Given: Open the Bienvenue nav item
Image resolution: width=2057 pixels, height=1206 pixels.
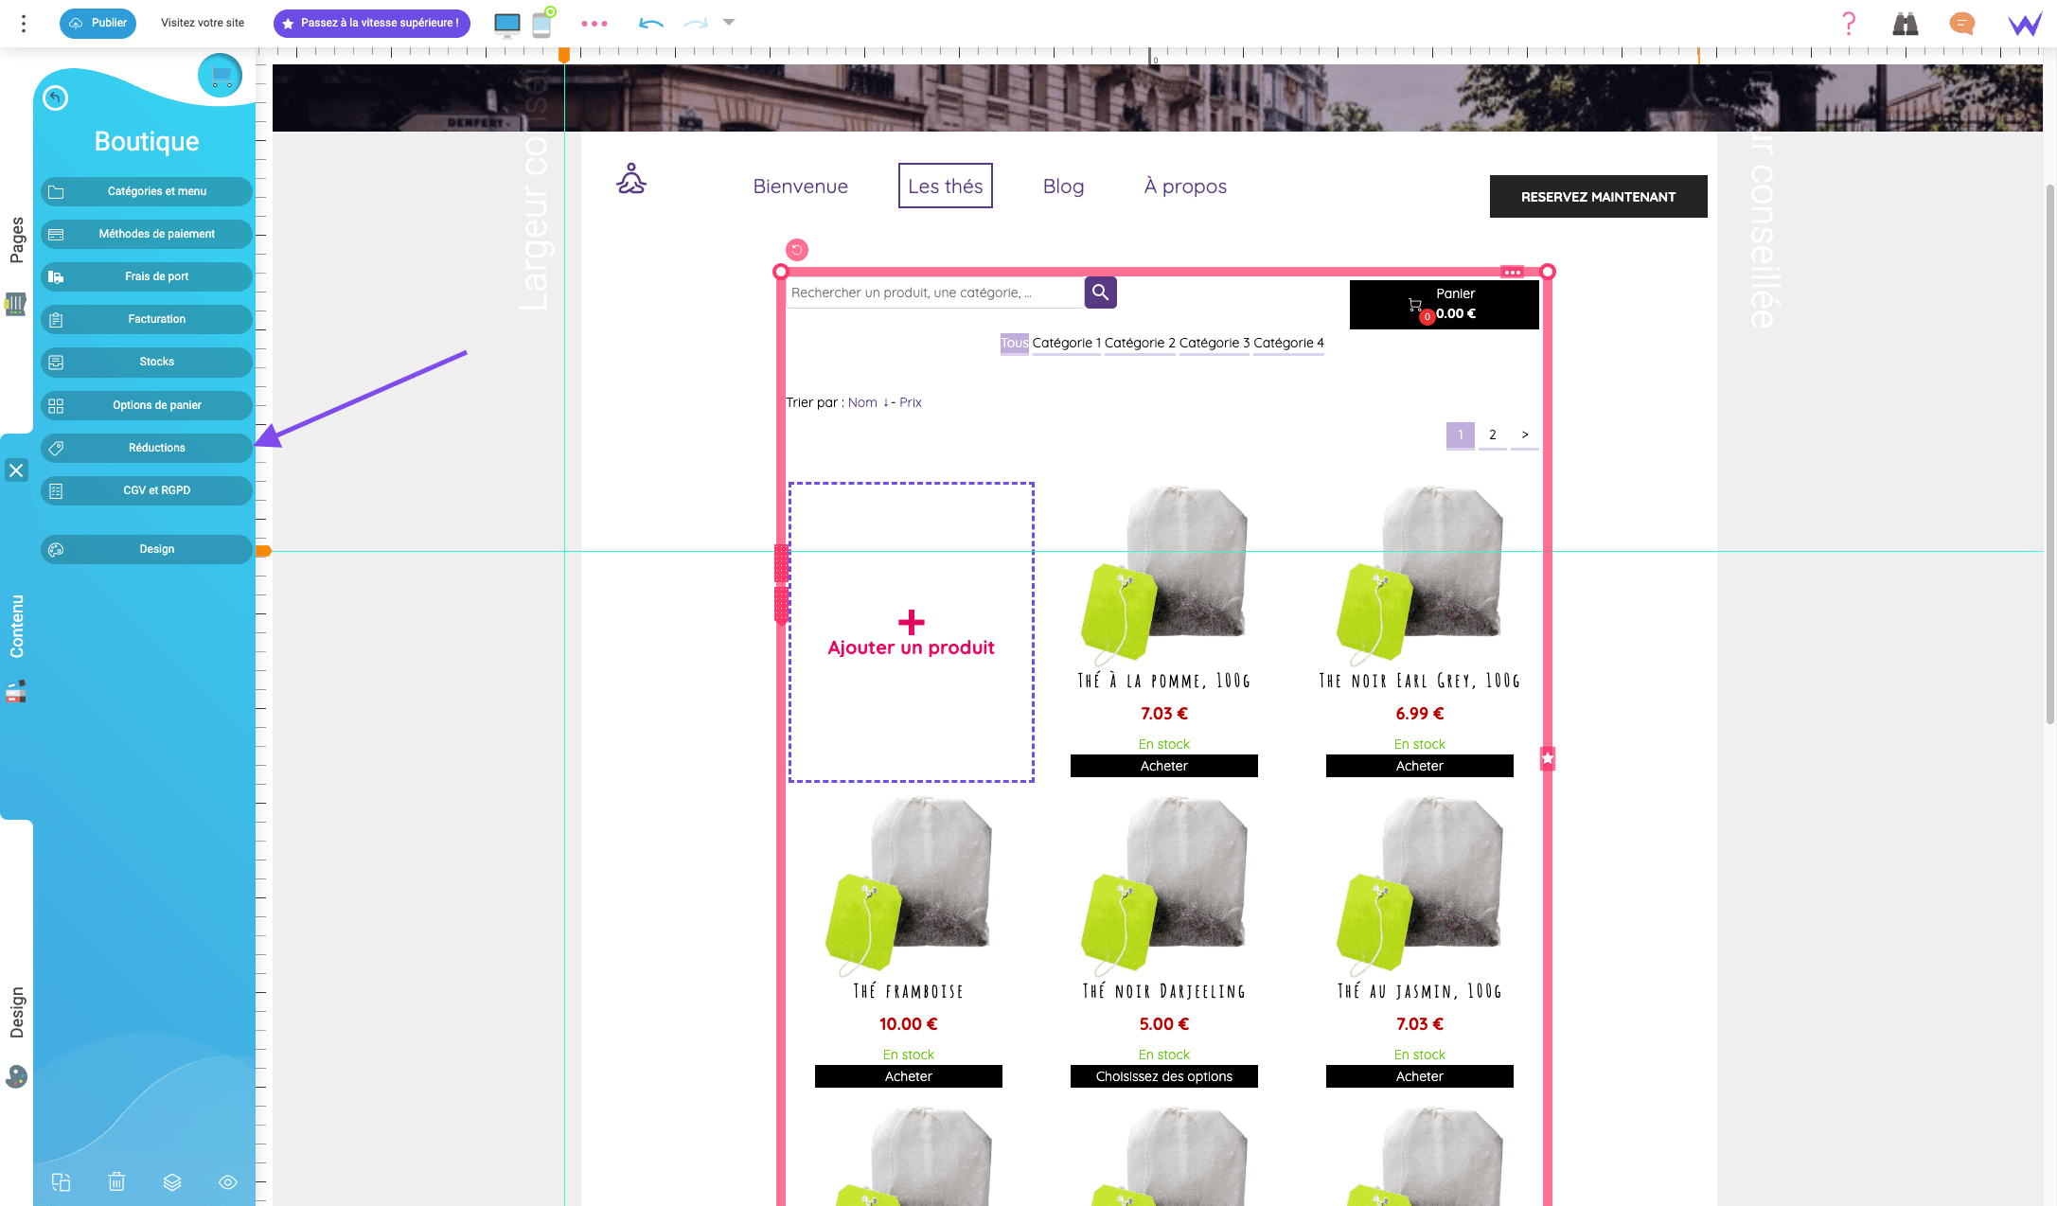Looking at the screenshot, I should (x=800, y=186).
